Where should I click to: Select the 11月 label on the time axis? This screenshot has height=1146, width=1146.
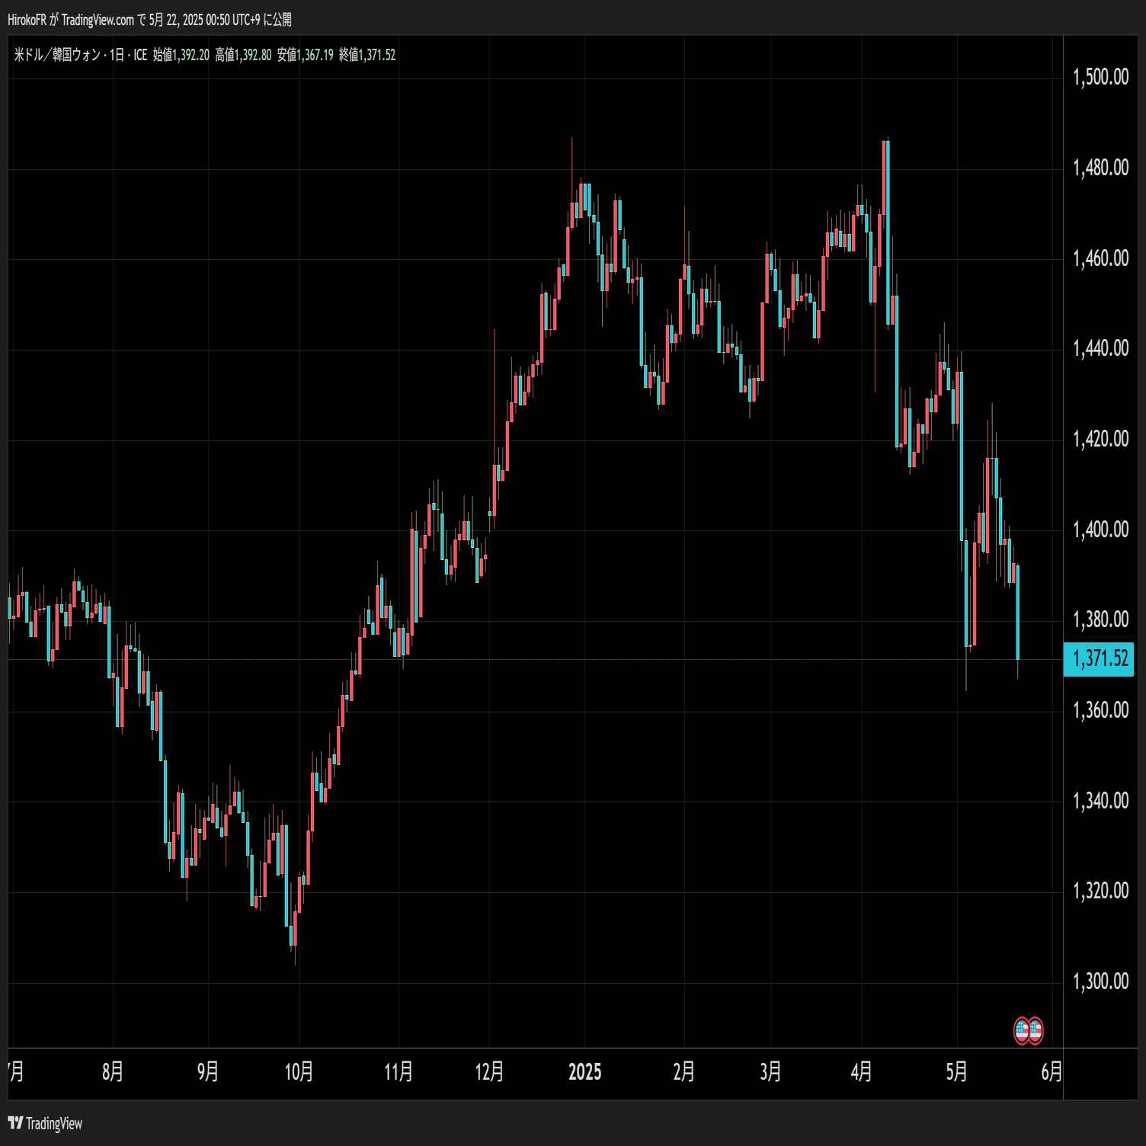399,1072
